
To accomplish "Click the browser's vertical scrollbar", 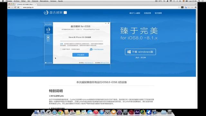I will click(x=197, y=21).
